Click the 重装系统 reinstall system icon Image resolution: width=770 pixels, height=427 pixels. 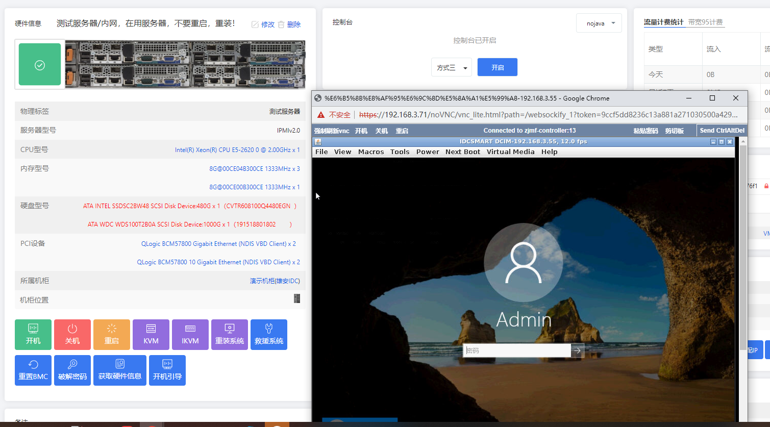[x=229, y=334]
